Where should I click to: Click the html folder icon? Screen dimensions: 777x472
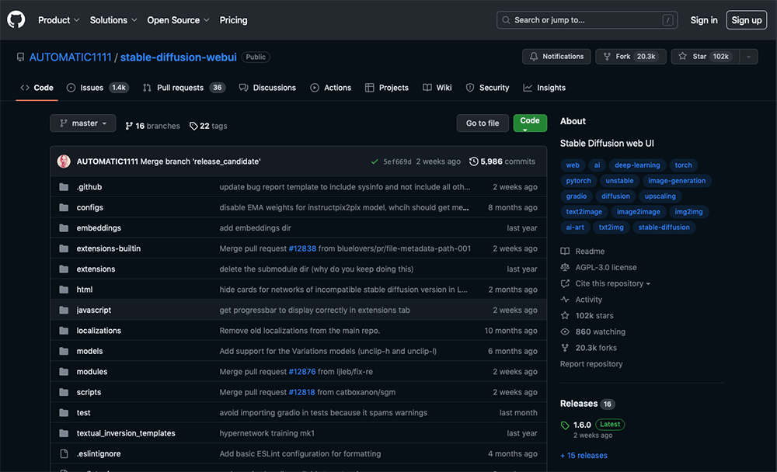tap(64, 290)
